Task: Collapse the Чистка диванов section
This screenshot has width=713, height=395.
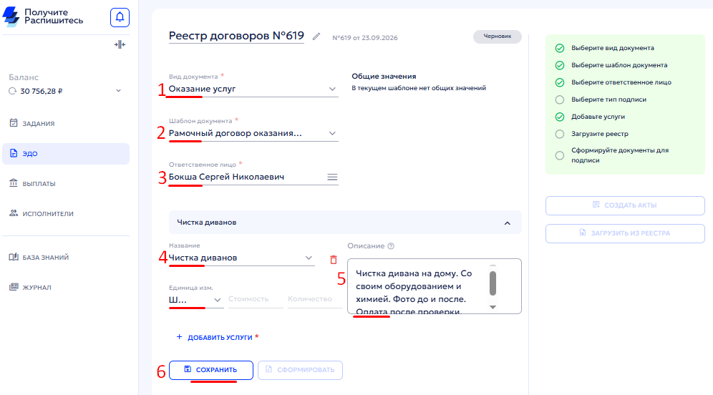Action: pos(508,223)
